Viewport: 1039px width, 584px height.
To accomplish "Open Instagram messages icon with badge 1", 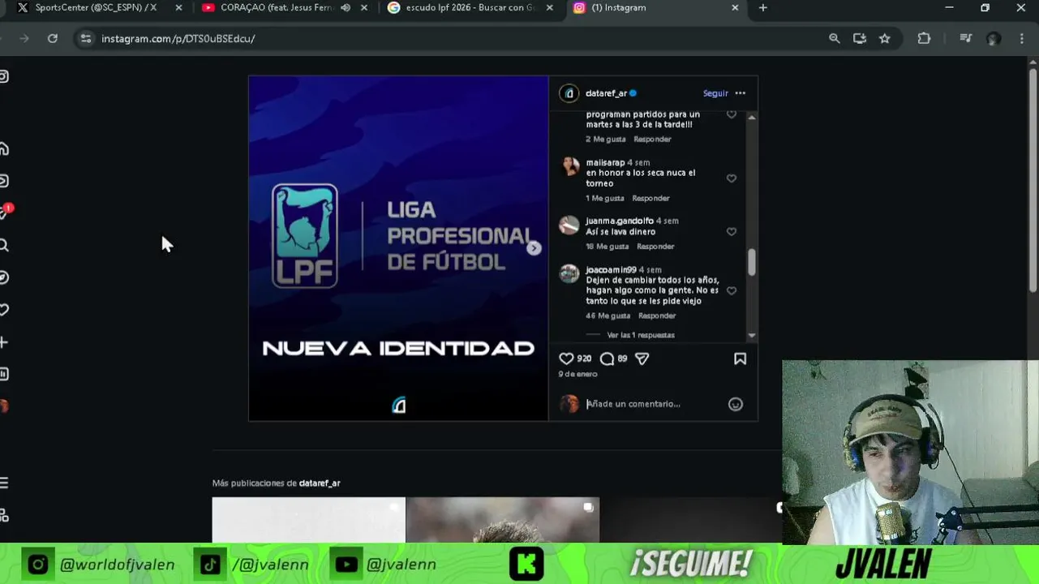I will (4, 213).
